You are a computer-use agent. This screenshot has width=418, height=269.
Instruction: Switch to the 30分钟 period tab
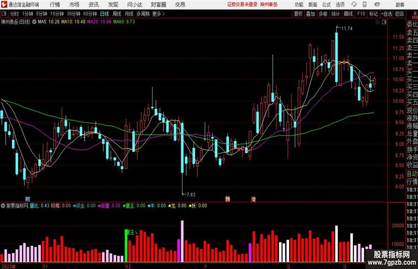74,14
